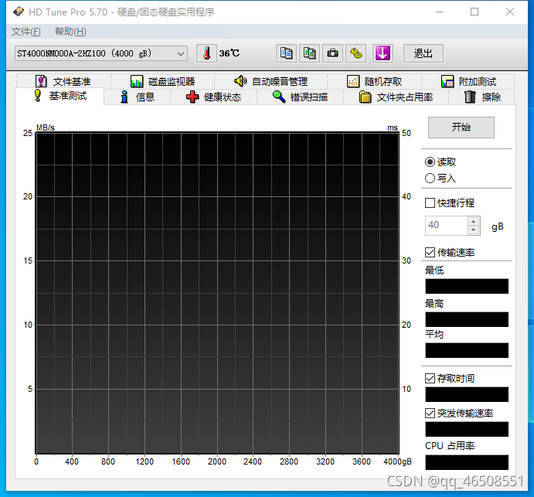
Task: Open the 自动噪音管理 tab
Action: point(270,81)
